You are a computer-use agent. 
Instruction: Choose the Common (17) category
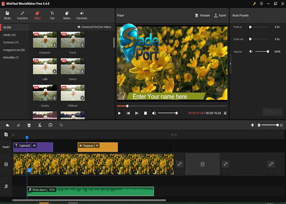tap(11, 42)
